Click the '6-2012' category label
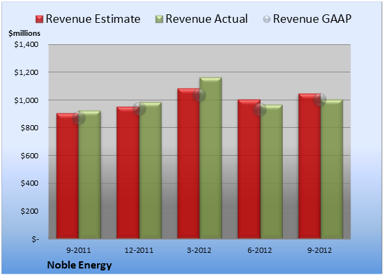The height and width of the screenshot is (275, 383). coord(260,250)
